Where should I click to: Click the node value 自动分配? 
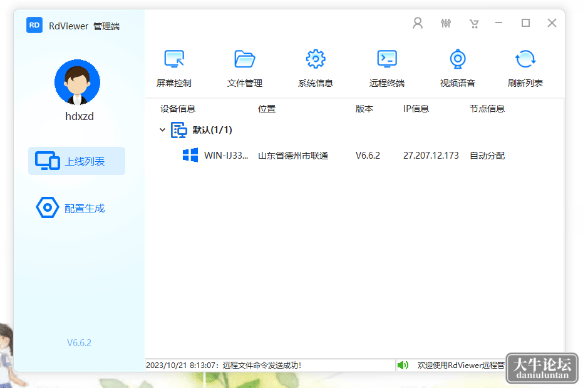tap(487, 156)
